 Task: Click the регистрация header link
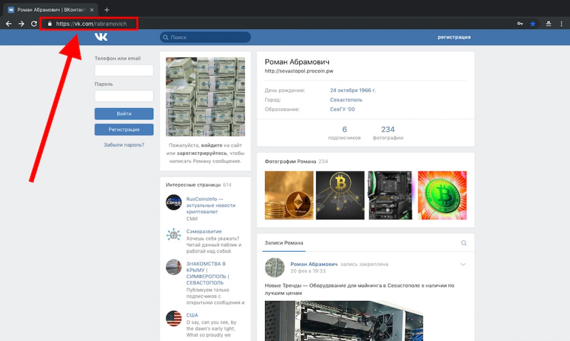[x=454, y=37]
